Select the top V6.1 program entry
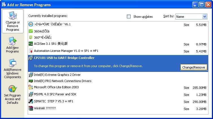Viewport: 213px width, 119px height. (x=52, y=24)
